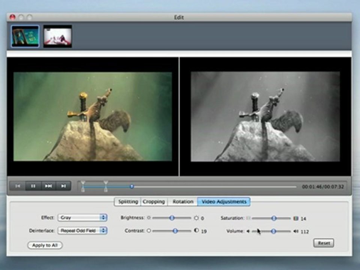Switch to the Rotation tab

coord(183,202)
